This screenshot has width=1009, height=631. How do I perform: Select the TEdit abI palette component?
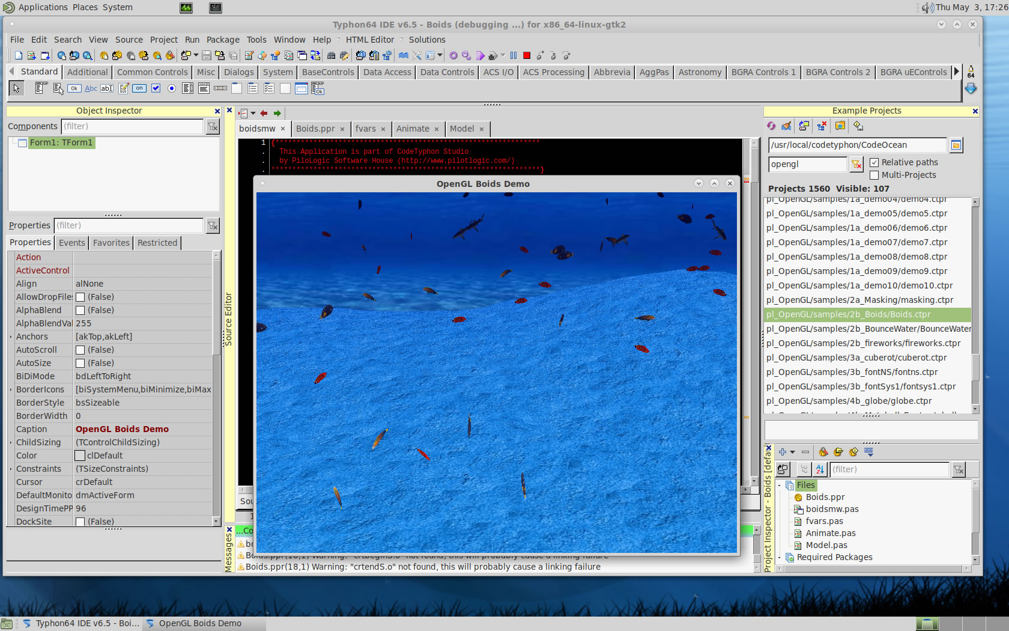click(107, 88)
